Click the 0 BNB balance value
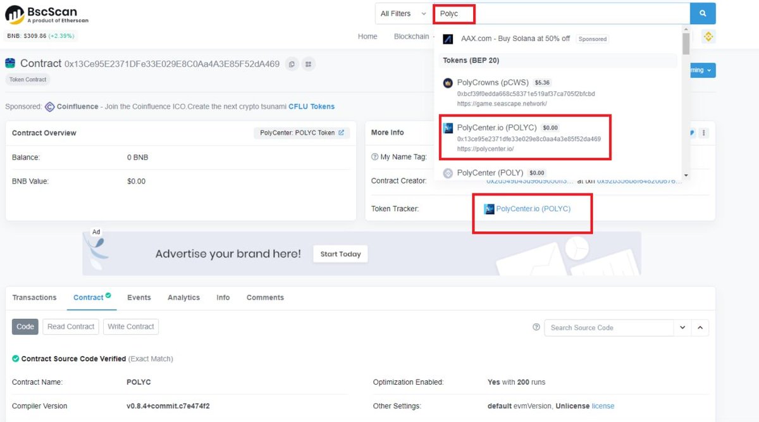Image resolution: width=759 pixels, height=422 pixels. pyautogui.click(x=138, y=157)
